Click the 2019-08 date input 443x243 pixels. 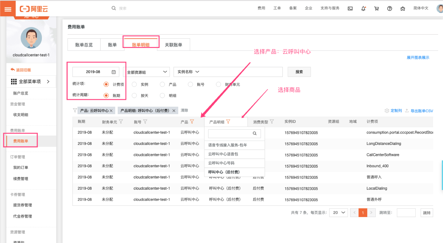click(96, 72)
